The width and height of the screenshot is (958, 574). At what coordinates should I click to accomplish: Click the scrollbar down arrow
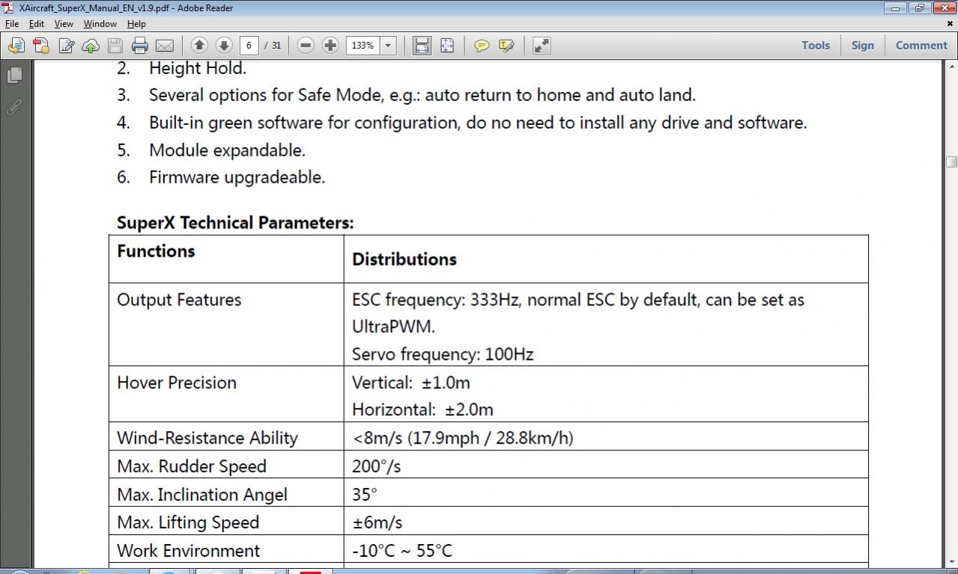click(x=951, y=561)
